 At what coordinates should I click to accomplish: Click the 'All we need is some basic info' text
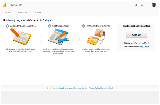coord(21,50)
